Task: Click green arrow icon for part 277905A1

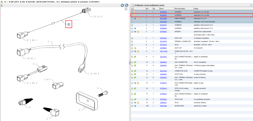Action: (x=135, y=94)
